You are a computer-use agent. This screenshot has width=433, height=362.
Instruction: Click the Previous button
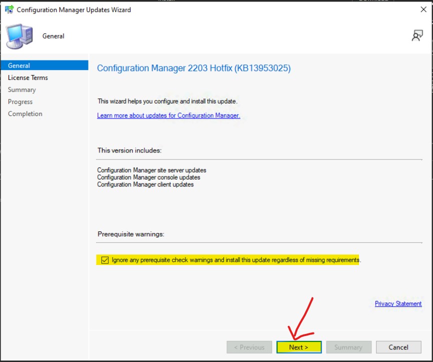point(249,347)
